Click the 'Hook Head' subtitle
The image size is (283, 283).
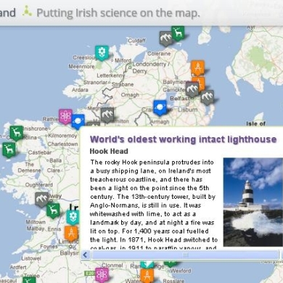coord(109,152)
